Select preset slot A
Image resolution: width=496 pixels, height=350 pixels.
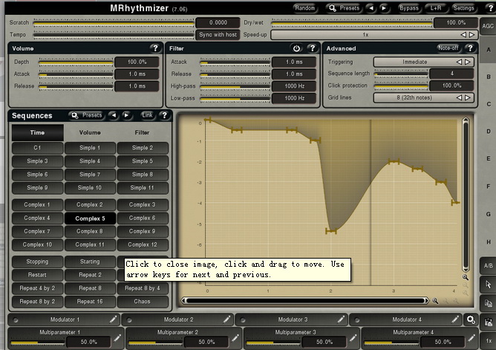pyautogui.click(x=489, y=50)
